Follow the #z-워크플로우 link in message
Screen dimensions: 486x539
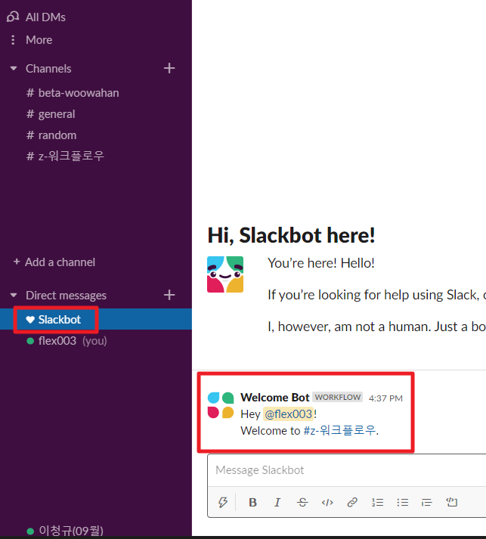point(340,430)
